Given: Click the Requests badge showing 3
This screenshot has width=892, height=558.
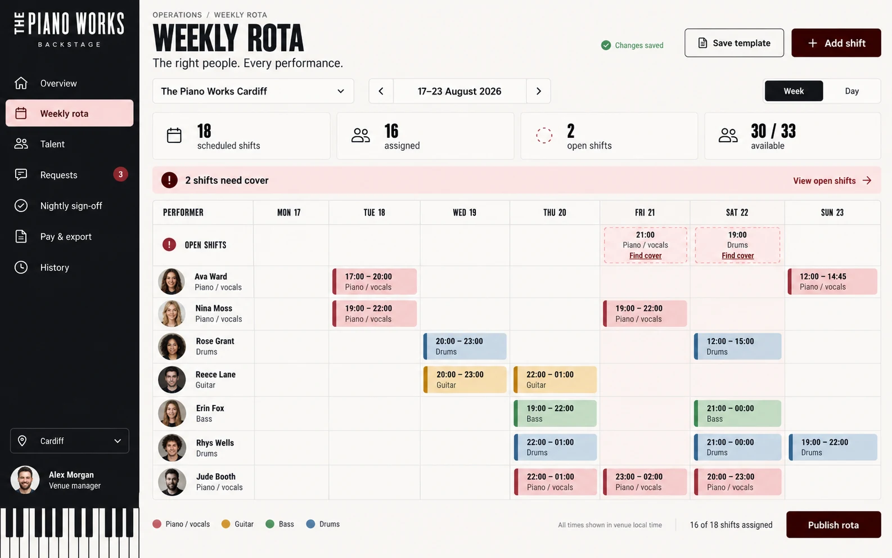Looking at the screenshot, I should [120, 174].
